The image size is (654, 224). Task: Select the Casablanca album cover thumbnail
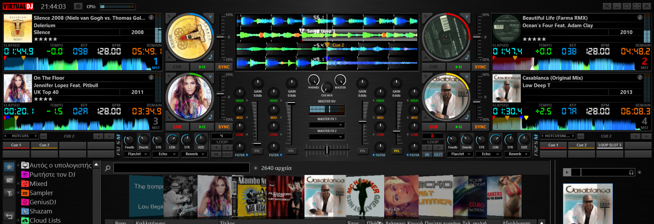[325, 196]
